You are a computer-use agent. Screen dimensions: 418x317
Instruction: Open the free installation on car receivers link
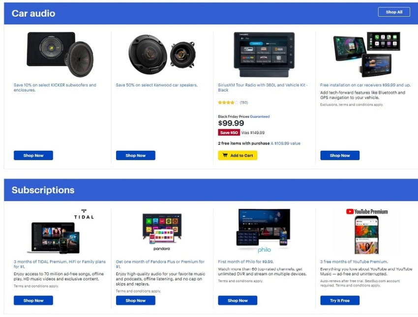(x=365, y=85)
